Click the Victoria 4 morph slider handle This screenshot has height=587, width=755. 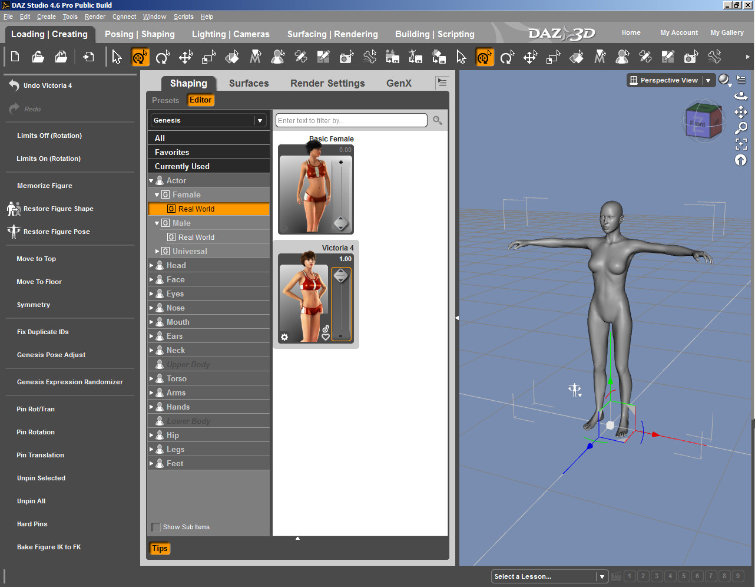(x=341, y=276)
